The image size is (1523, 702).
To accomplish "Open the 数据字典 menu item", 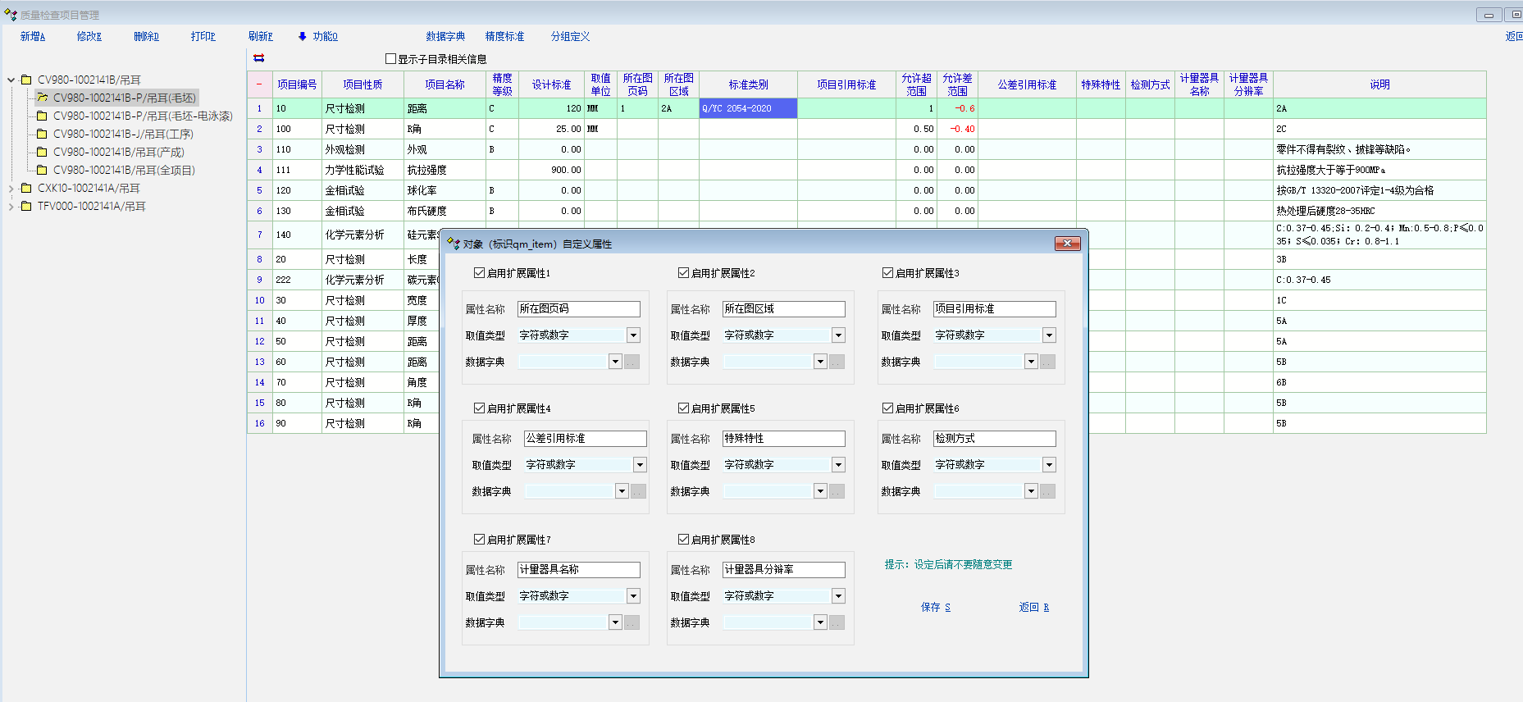I will (x=445, y=36).
